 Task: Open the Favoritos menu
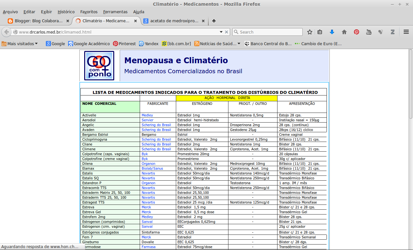[x=89, y=12]
